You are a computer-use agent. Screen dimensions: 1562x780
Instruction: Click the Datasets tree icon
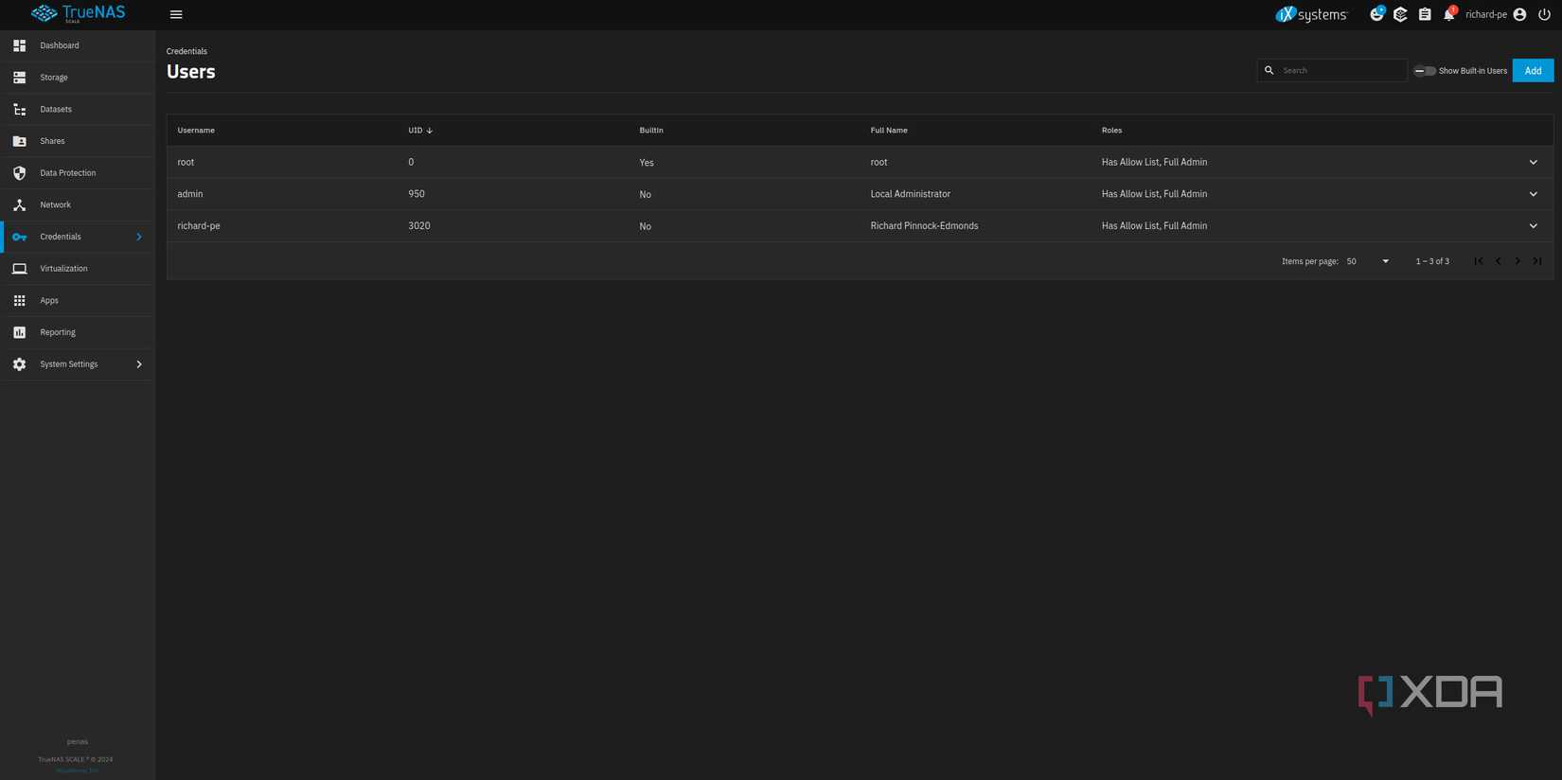(x=19, y=109)
